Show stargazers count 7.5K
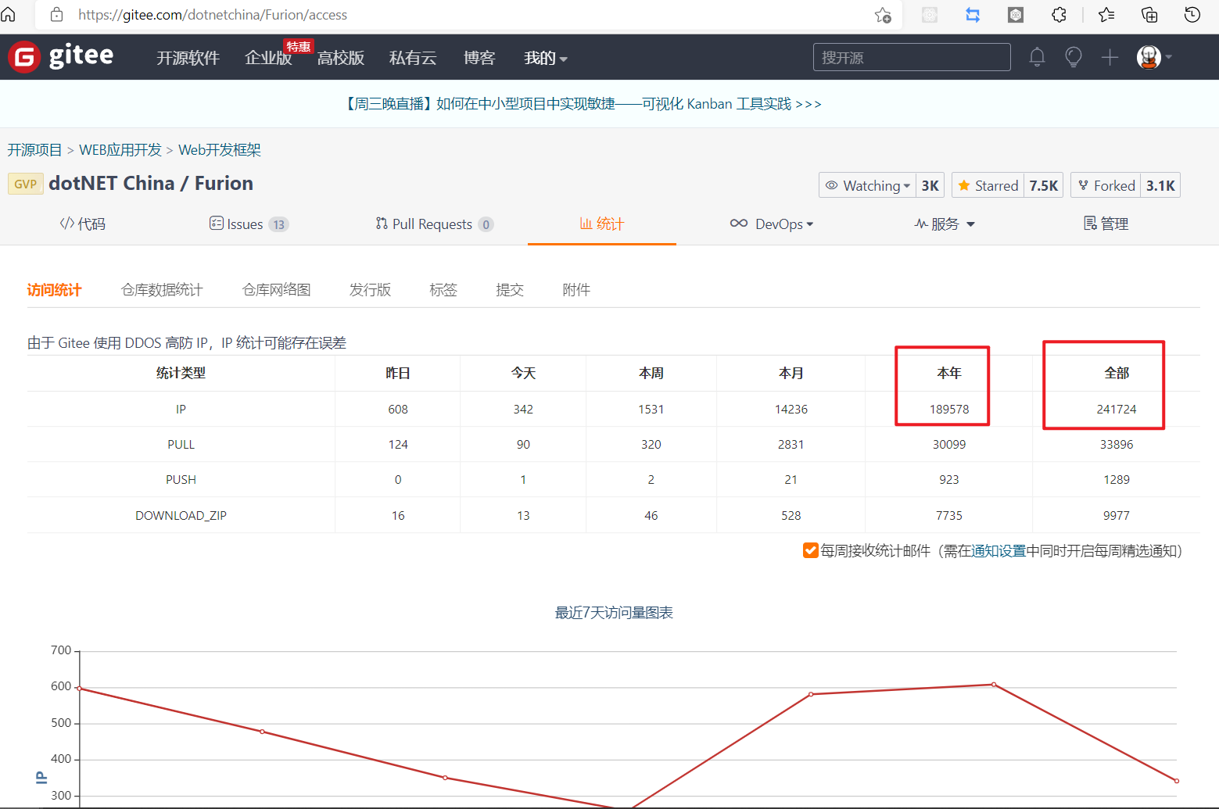The image size is (1219, 809). point(1043,185)
